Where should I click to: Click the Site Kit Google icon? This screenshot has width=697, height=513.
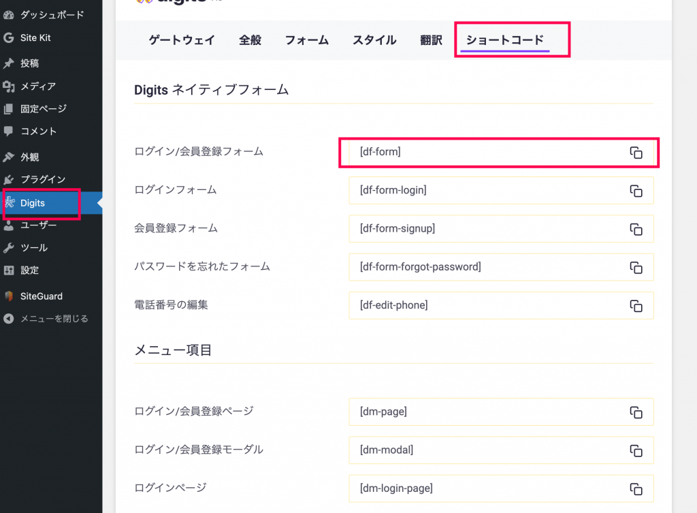click(x=8, y=38)
